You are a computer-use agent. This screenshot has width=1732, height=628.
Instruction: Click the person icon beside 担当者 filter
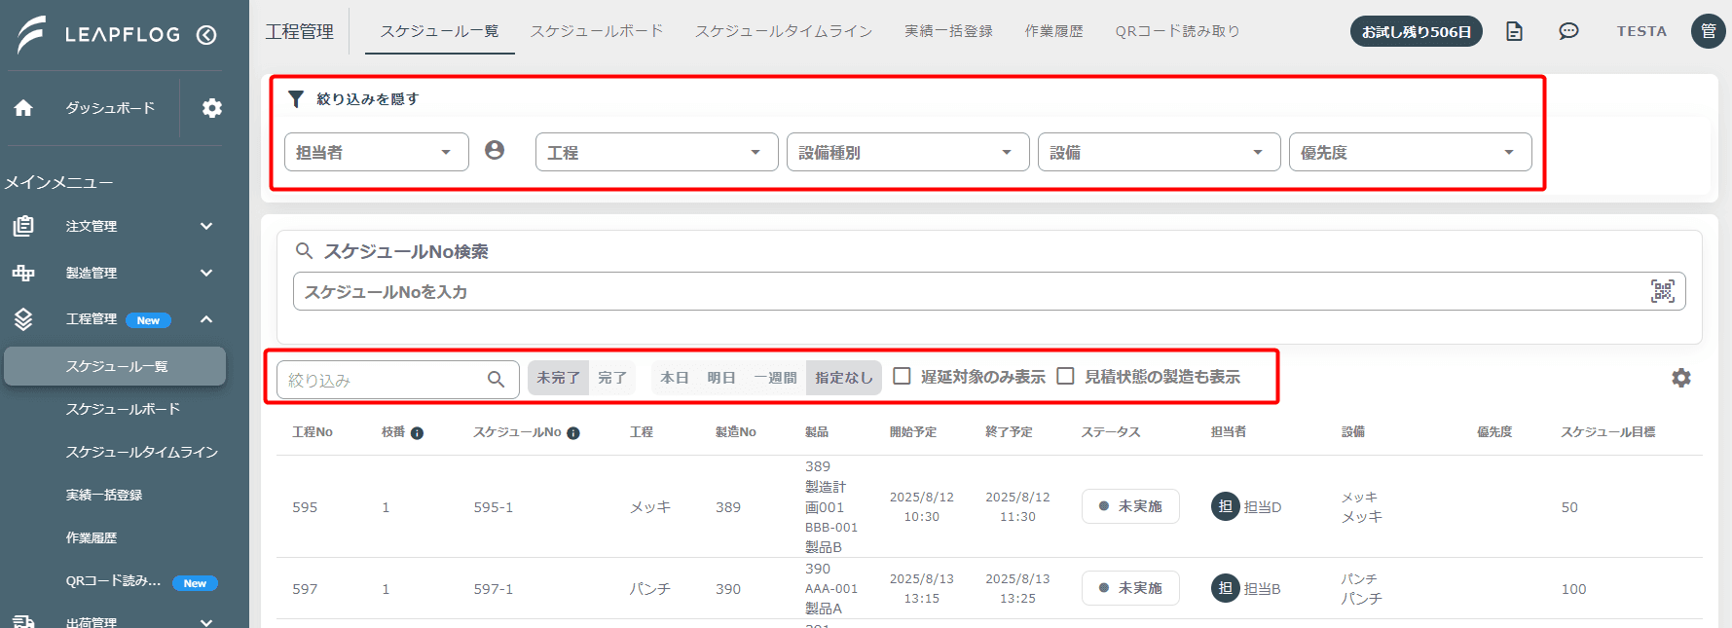[495, 150]
